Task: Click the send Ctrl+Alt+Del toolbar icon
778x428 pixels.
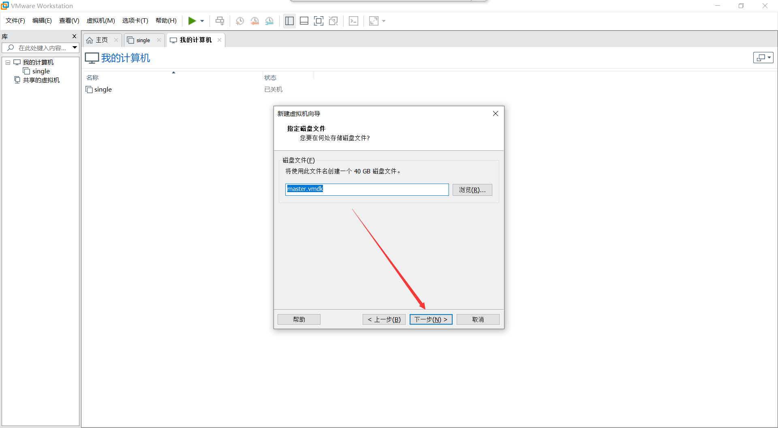Action: click(220, 21)
